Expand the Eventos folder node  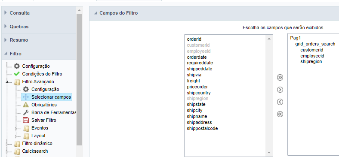(16, 129)
